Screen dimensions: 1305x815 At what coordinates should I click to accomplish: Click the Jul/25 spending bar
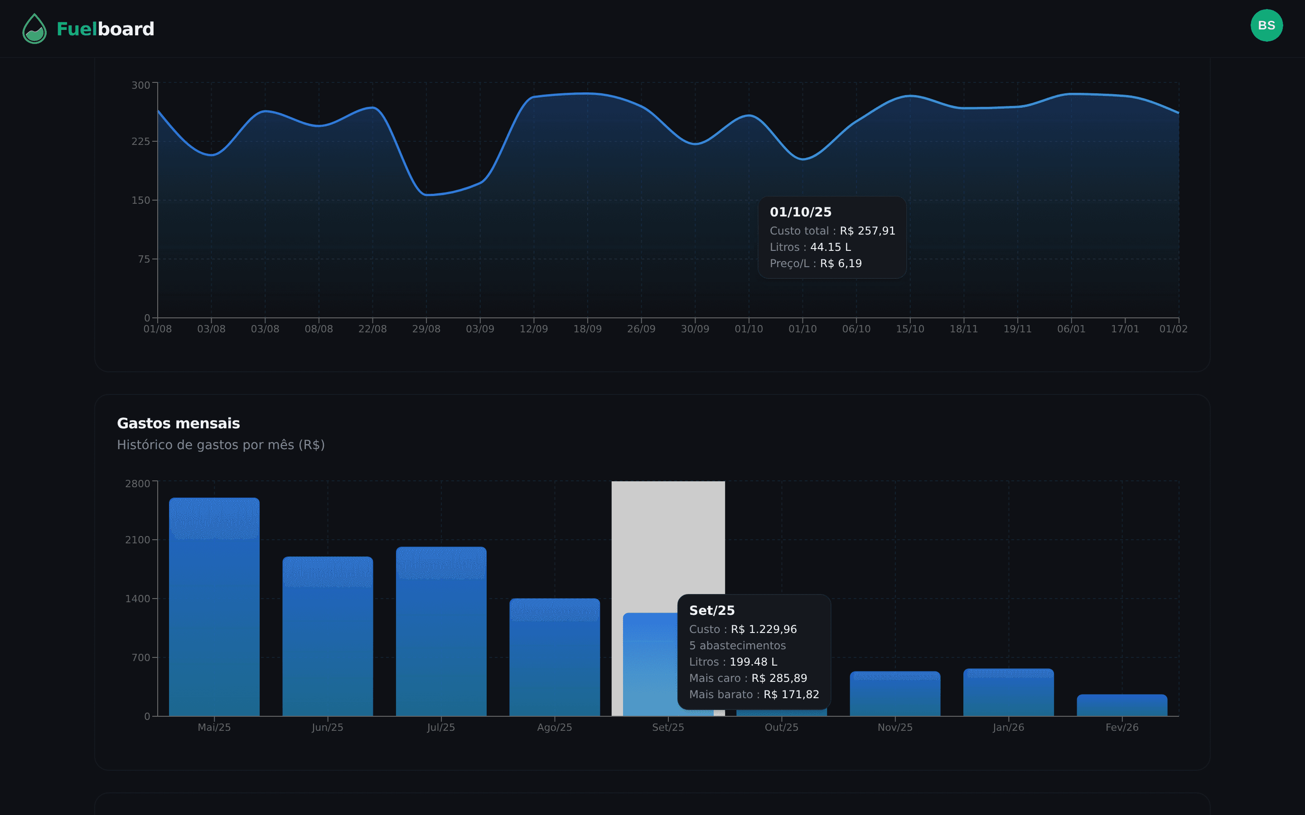pos(441,631)
